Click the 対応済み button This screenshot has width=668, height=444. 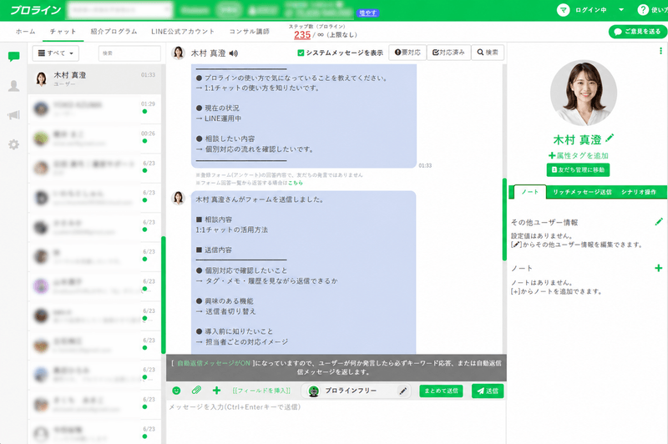[448, 53]
